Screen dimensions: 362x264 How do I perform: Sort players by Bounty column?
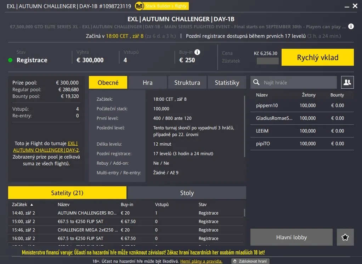pos(337,95)
